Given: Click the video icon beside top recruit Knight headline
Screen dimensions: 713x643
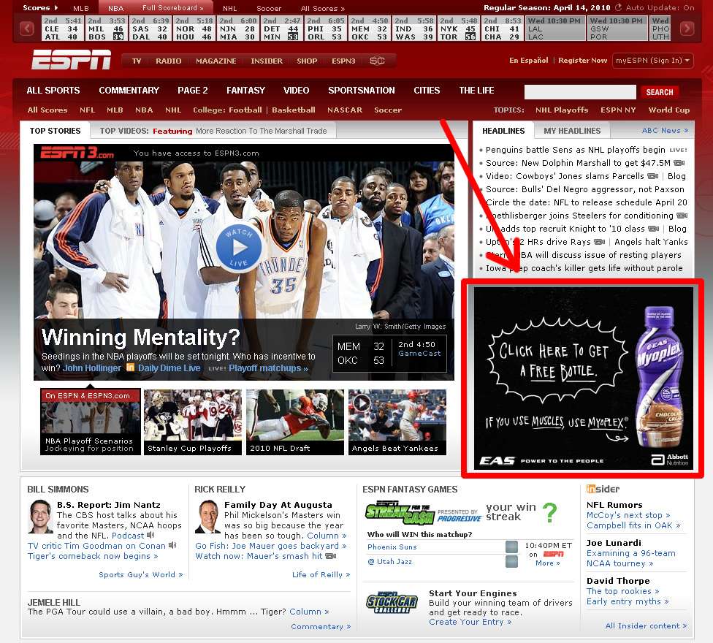Looking at the screenshot, I should point(653,229).
